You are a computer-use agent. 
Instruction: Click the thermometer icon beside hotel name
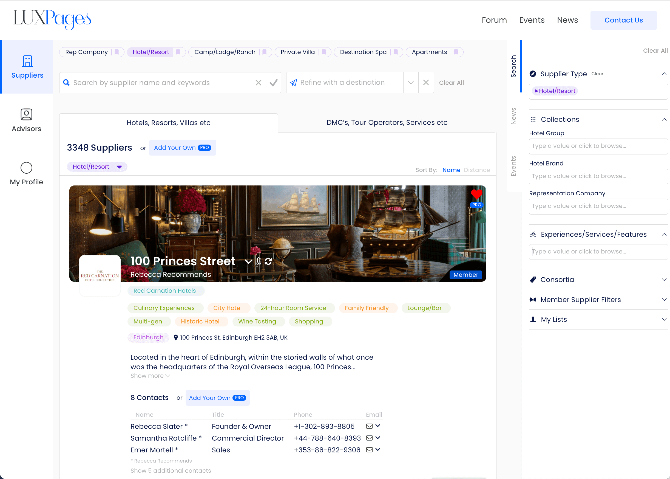259,261
